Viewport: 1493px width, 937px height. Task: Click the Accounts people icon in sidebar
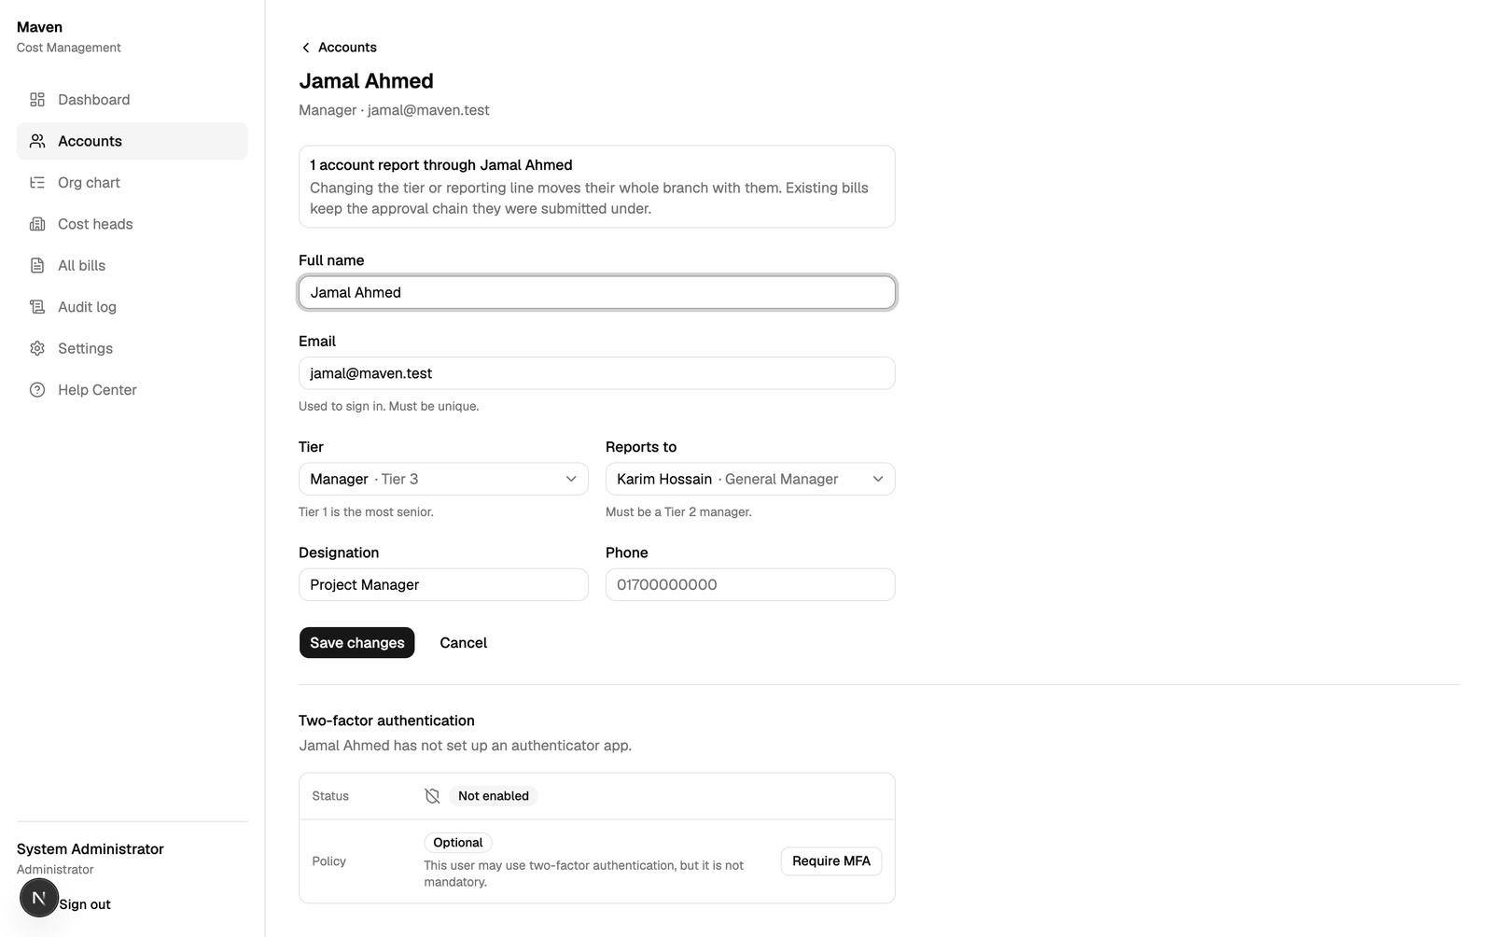(x=37, y=141)
